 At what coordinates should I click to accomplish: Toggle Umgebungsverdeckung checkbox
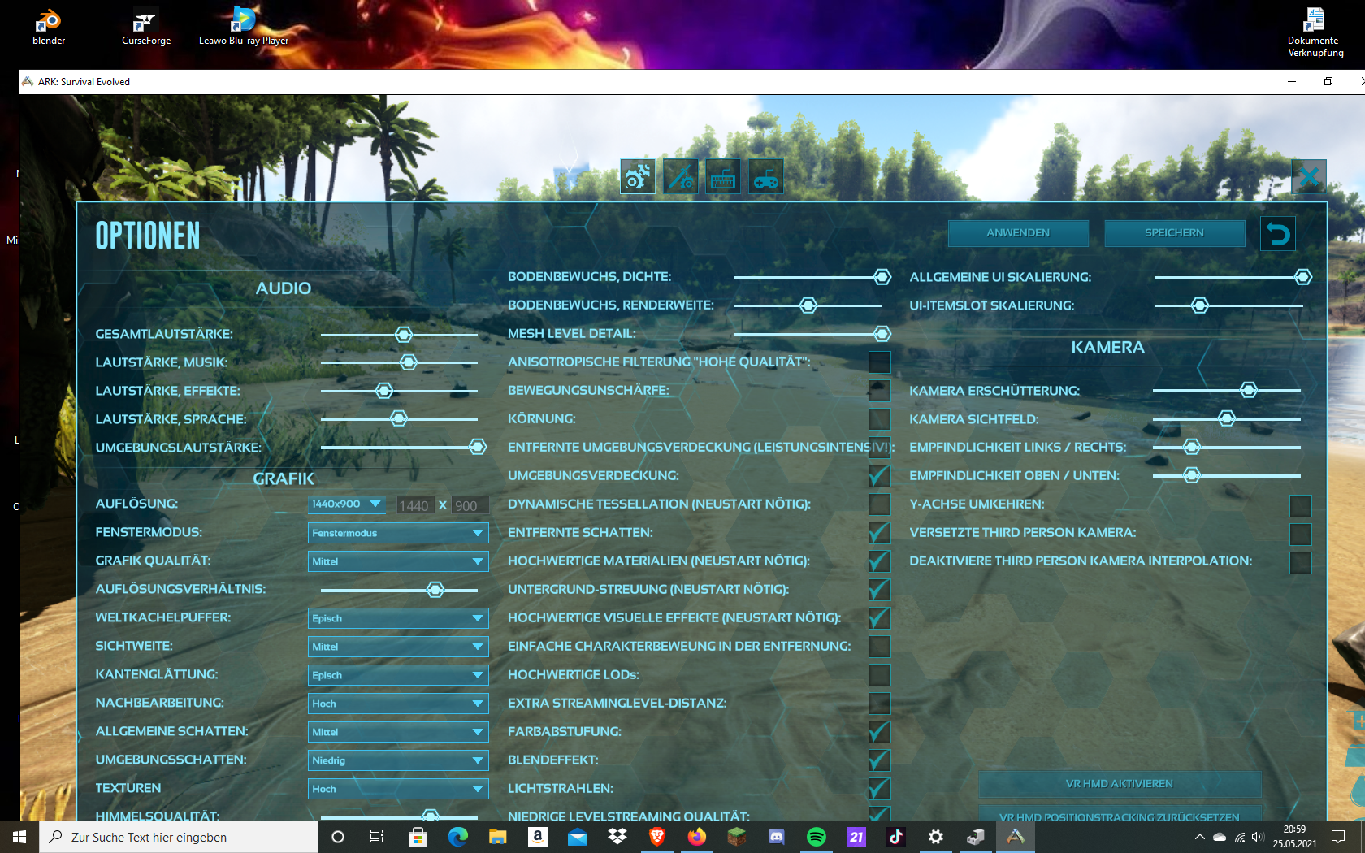click(880, 476)
